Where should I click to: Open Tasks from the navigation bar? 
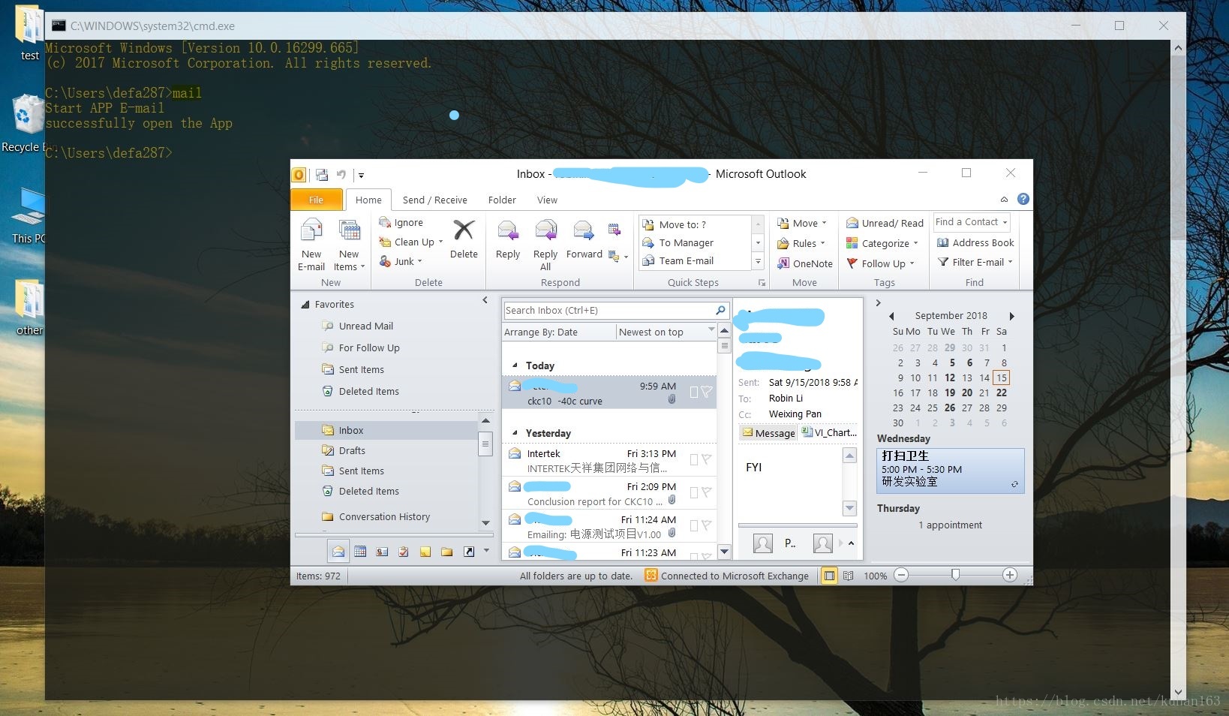click(404, 552)
